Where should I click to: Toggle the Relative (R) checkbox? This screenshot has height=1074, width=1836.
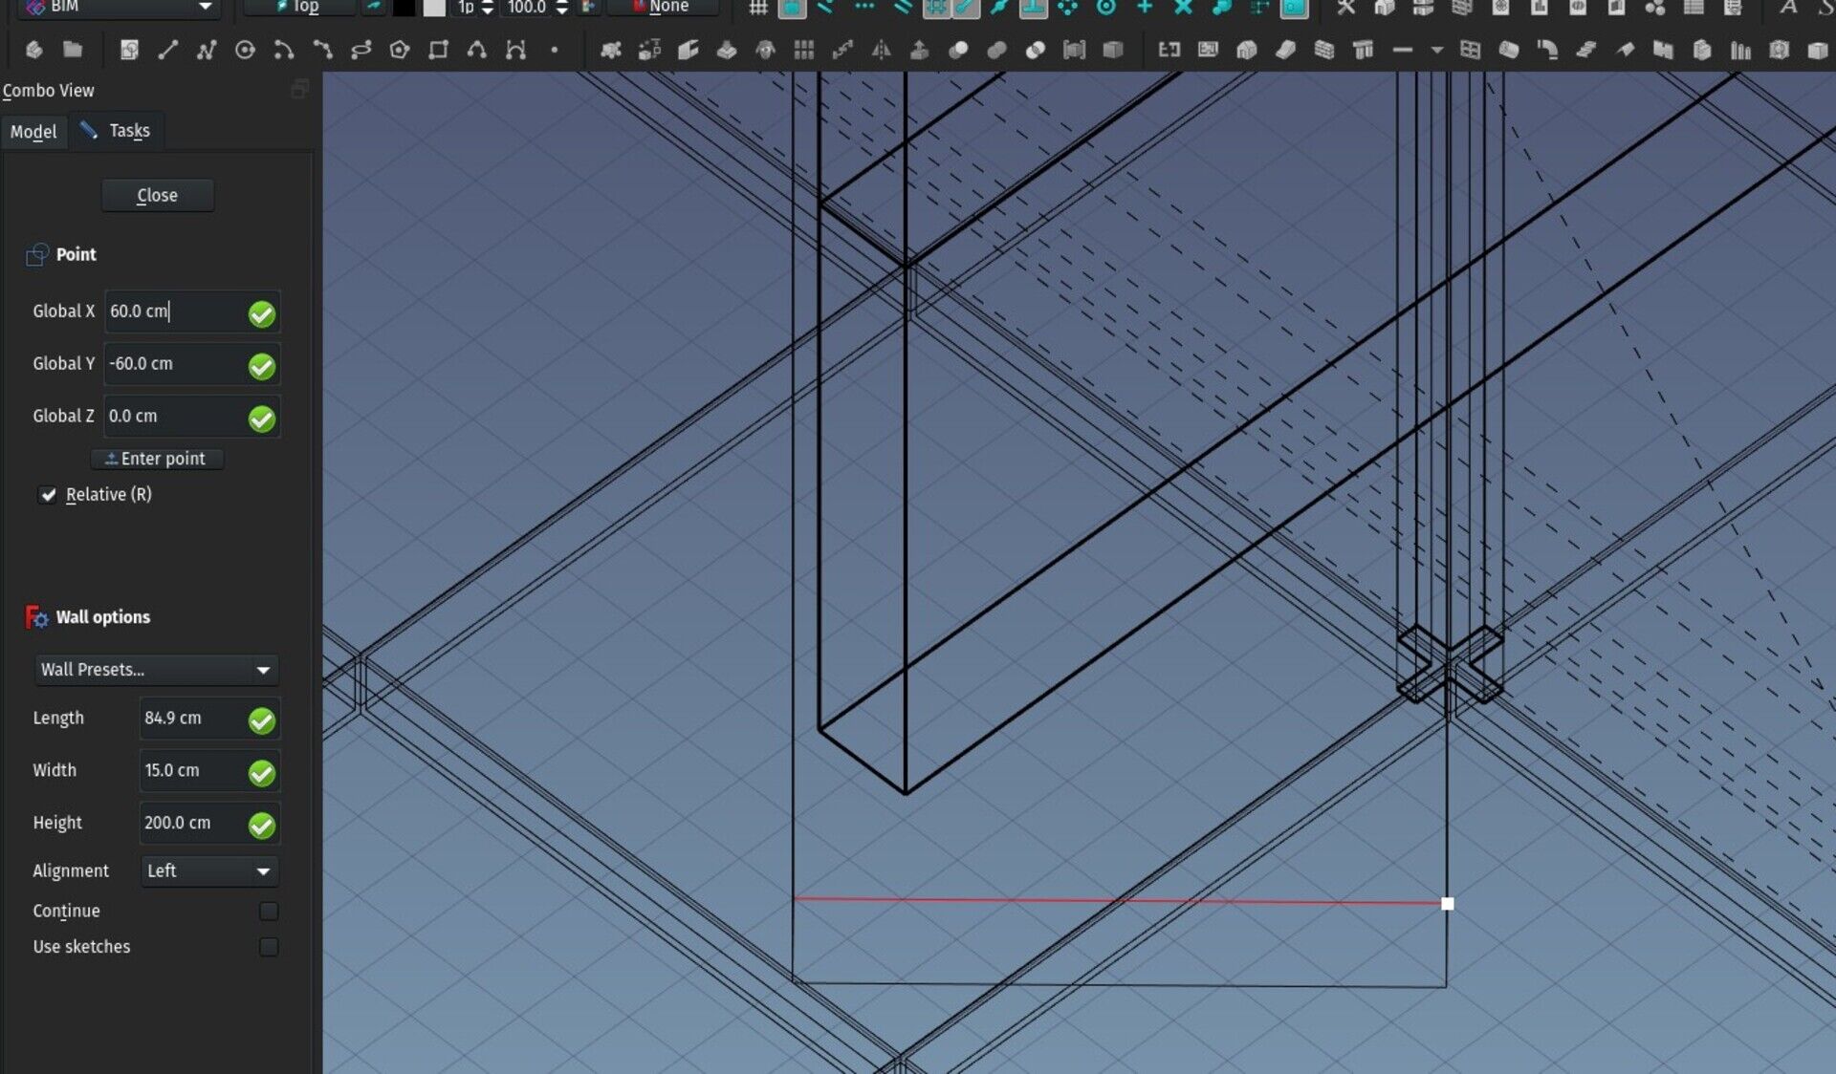coord(49,495)
